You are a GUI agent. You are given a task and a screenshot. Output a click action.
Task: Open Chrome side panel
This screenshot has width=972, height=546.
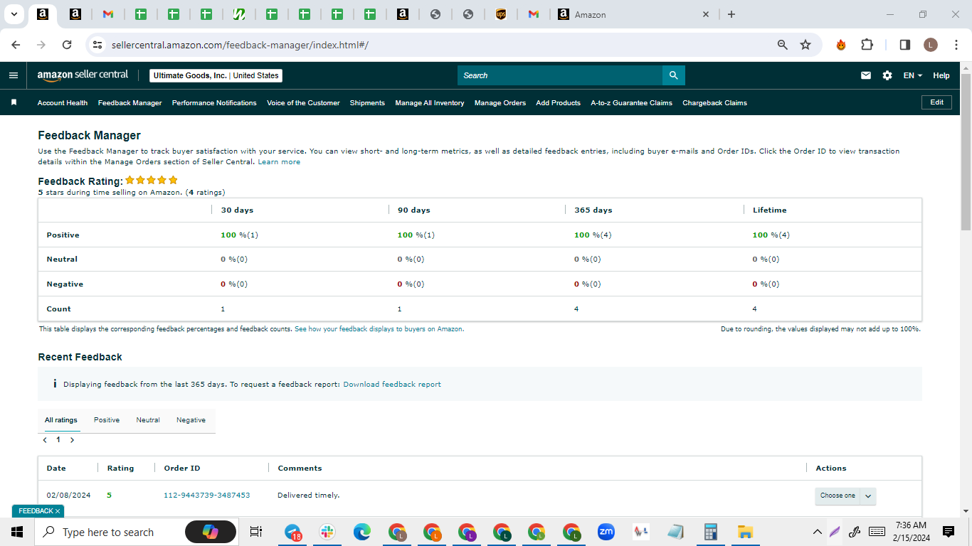click(x=905, y=45)
